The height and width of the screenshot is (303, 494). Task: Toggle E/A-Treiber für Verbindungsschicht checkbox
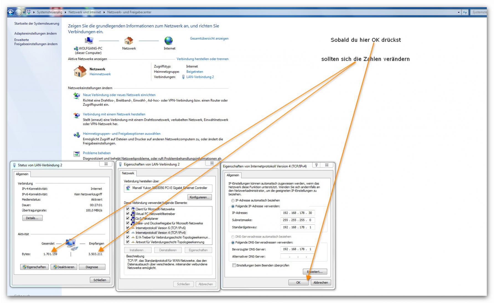[x=128, y=237]
